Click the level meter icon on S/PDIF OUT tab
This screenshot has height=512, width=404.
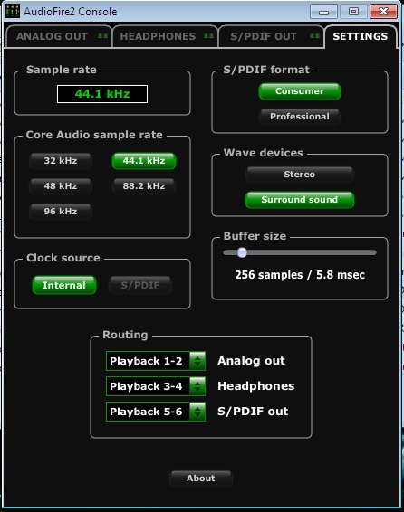pos(314,36)
